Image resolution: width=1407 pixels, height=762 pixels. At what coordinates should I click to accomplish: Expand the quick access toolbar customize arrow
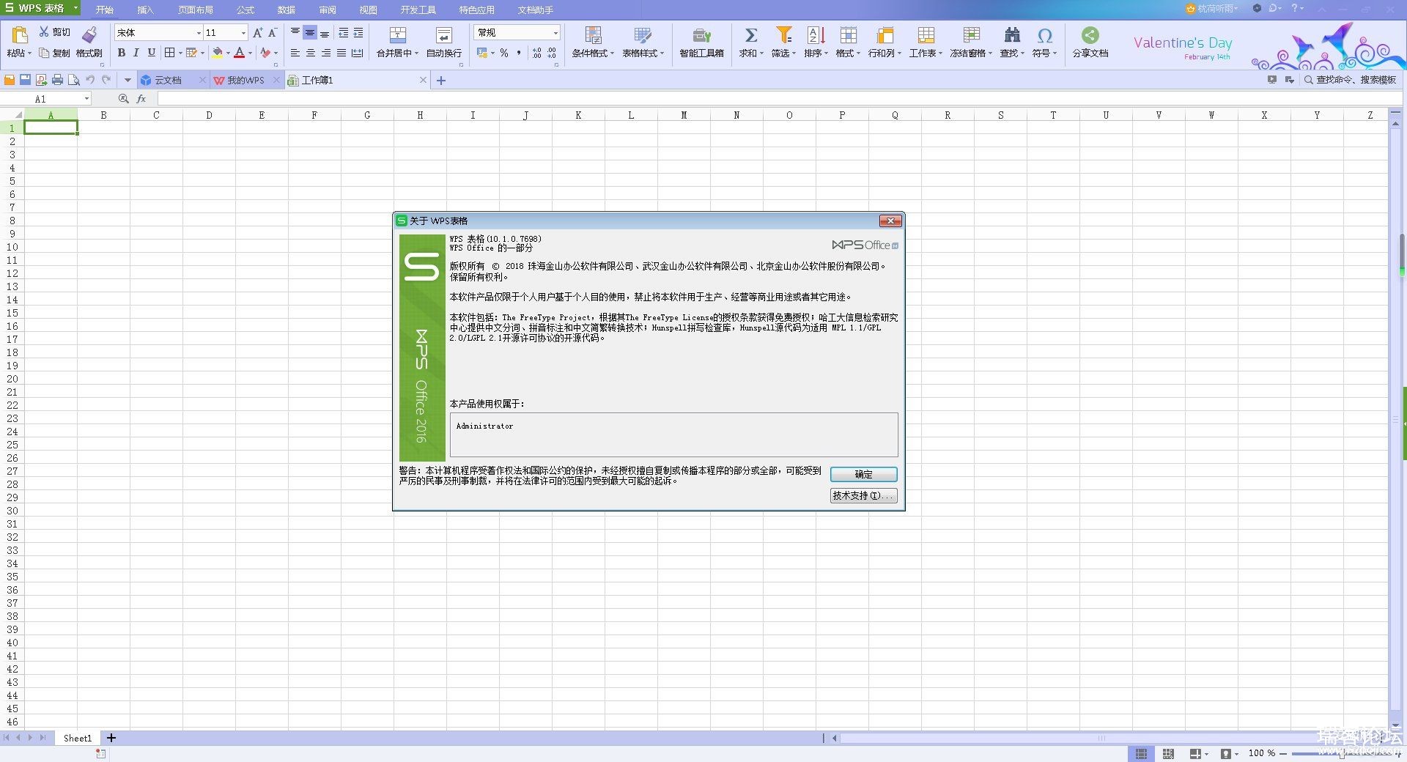[x=128, y=80]
